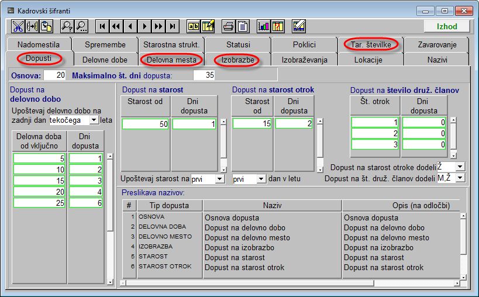This screenshot has width=479, height=297.
Task: Expand the 'Dopust na starost otroke dodeli' dropdown
Action: click(460, 167)
